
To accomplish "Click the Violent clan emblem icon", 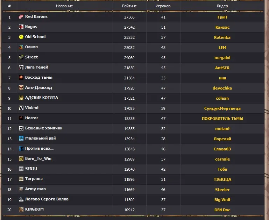I will pos(21,108).
